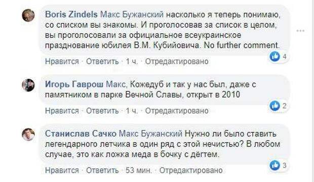
Task: Open the Игорь Гаврош name link
Action: coord(74,84)
